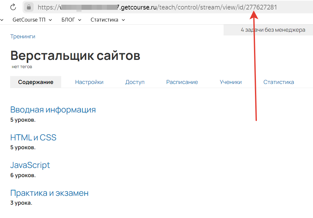The image size is (313, 218).
Task: Select the Содержание tab
Action: pyautogui.click(x=36, y=82)
